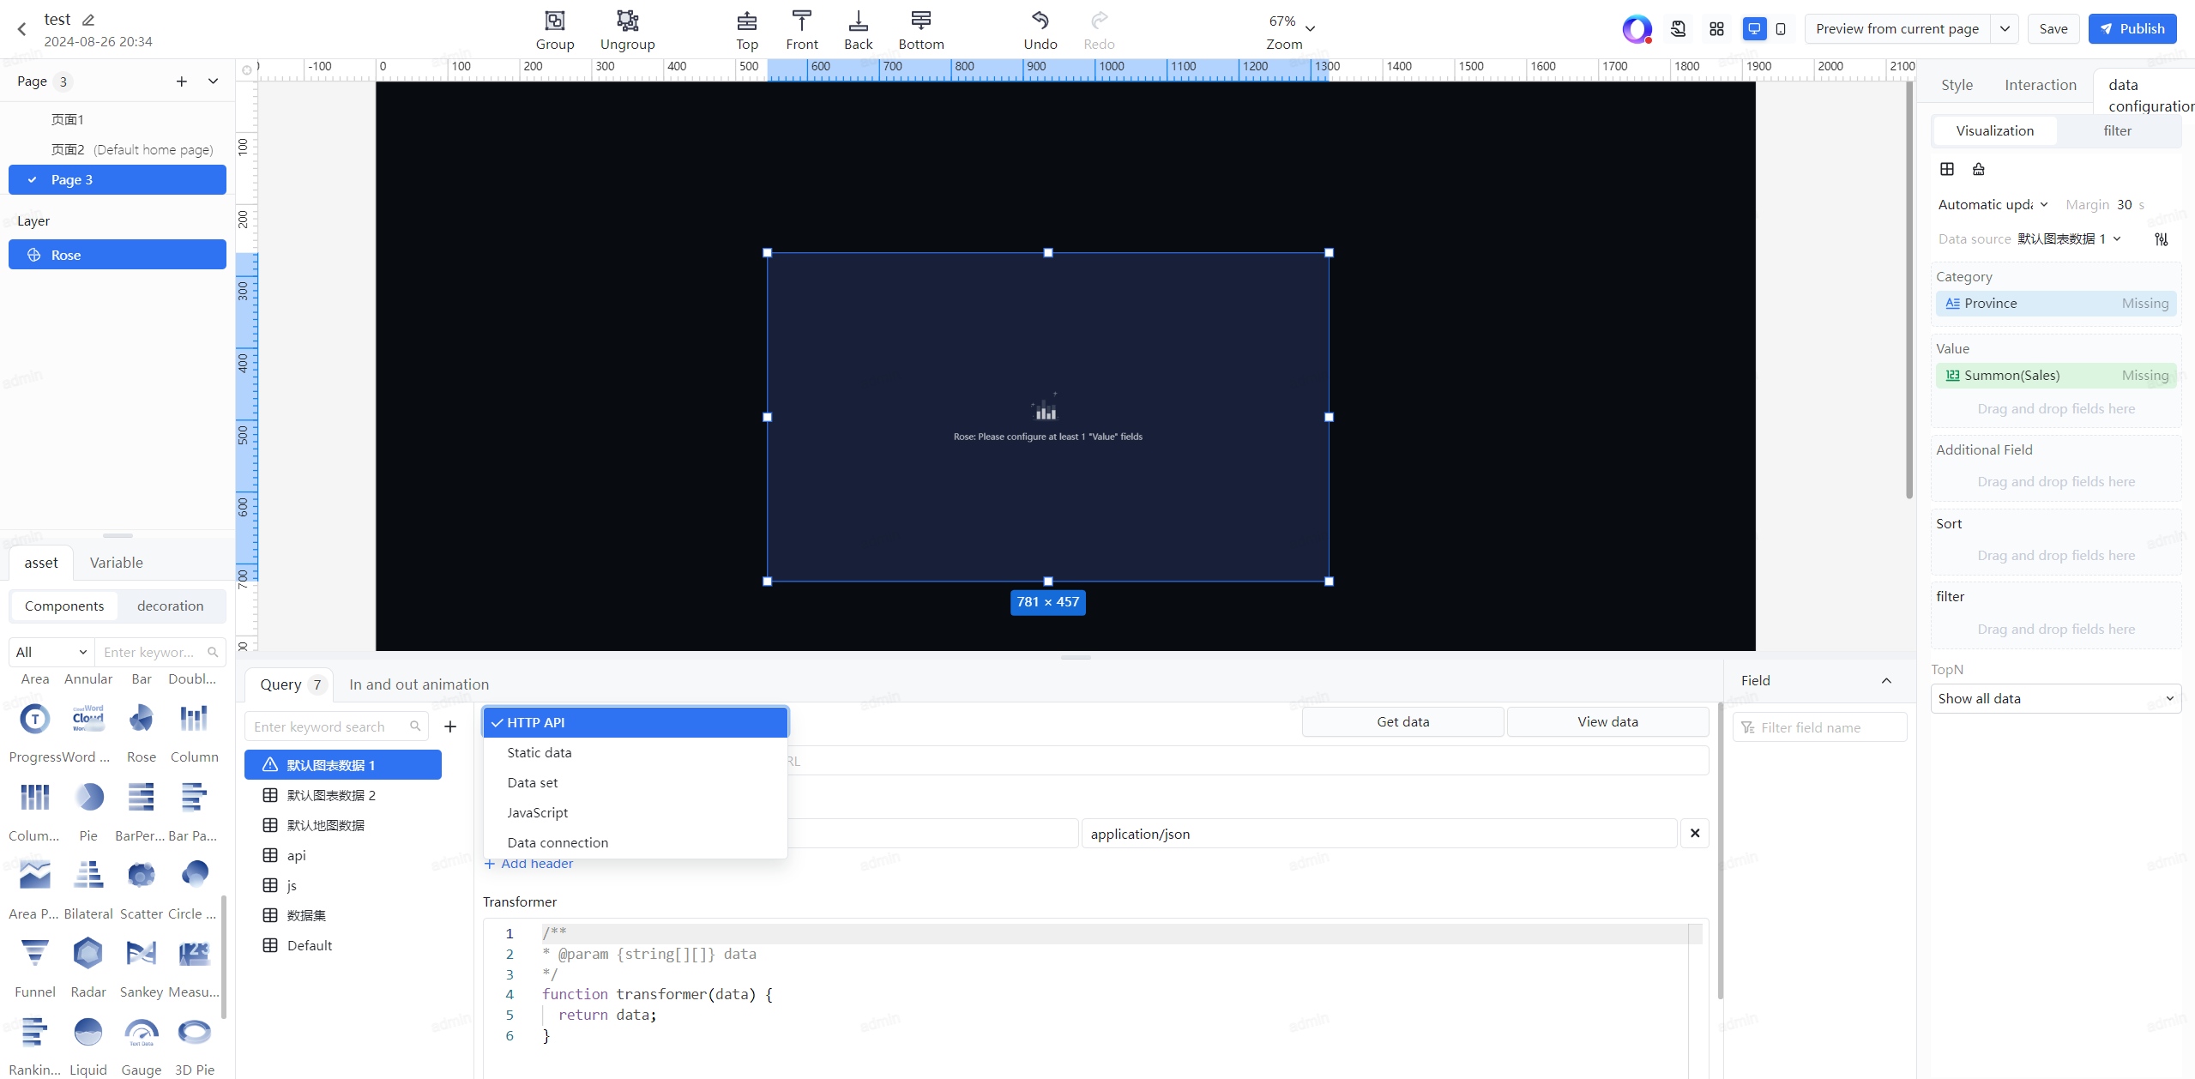Viewport: 2195px width, 1079px height.
Task: Collapse the Field panel chevron
Action: (1886, 680)
